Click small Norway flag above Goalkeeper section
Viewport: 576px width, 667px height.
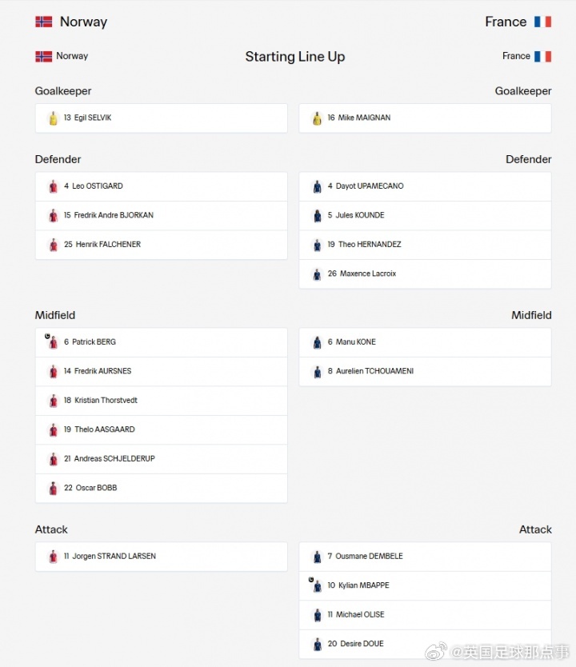pos(43,56)
